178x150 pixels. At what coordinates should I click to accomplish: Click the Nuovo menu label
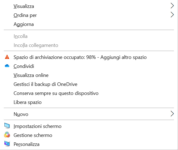[x=21, y=114]
